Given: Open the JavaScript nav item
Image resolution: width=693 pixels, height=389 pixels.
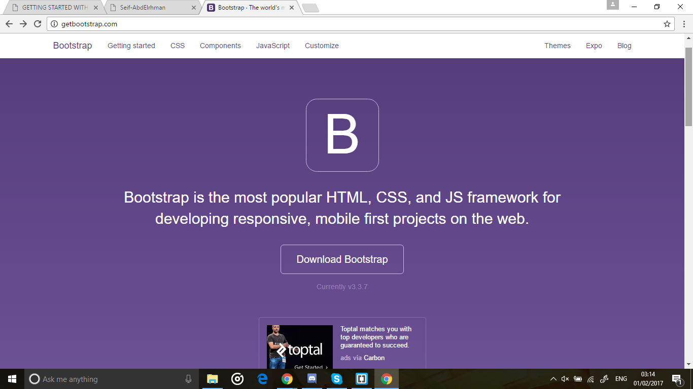Looking at the screenshot, I should (x=273, y=46).
